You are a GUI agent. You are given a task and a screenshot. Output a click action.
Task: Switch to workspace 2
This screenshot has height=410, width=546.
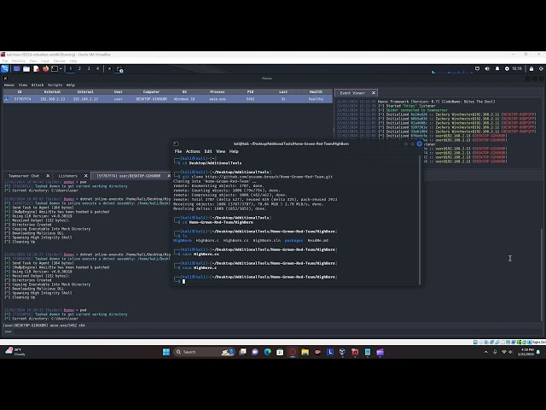(79, 68)
